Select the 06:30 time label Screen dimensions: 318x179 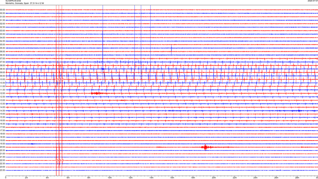pos(2,55)
